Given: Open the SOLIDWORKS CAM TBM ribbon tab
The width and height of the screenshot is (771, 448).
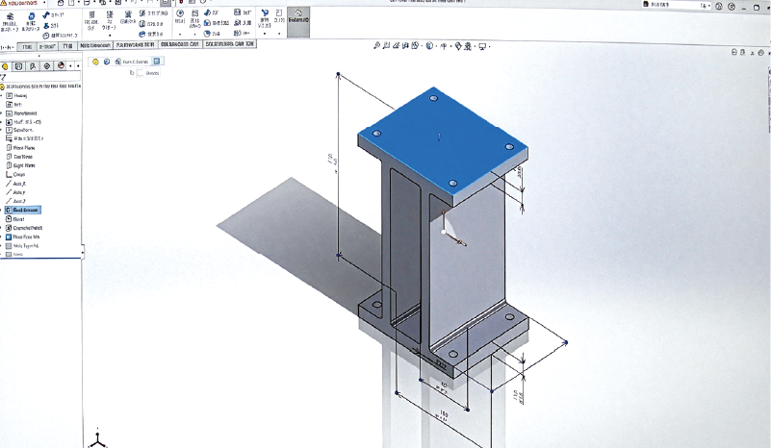Looking at the screenshot, I should point(229,44).
